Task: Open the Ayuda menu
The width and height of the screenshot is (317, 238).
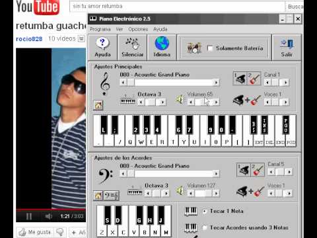Action: (160, 29)
